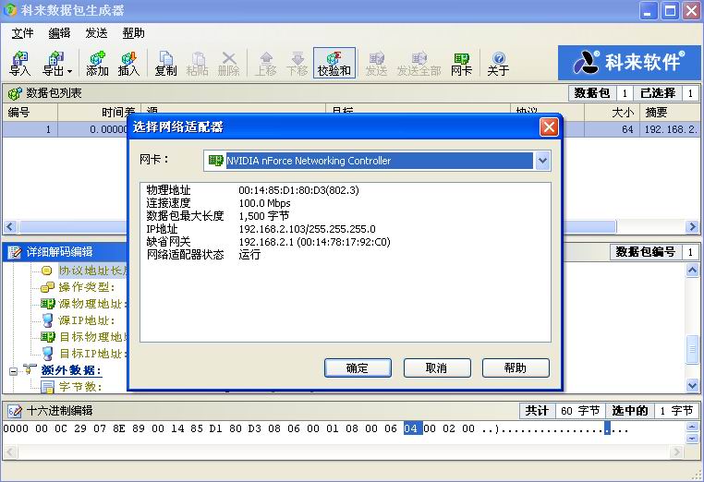Click the 发送全部 (Send all) icon
This screenshot has width=704, height=482.
tap(419, 64)
